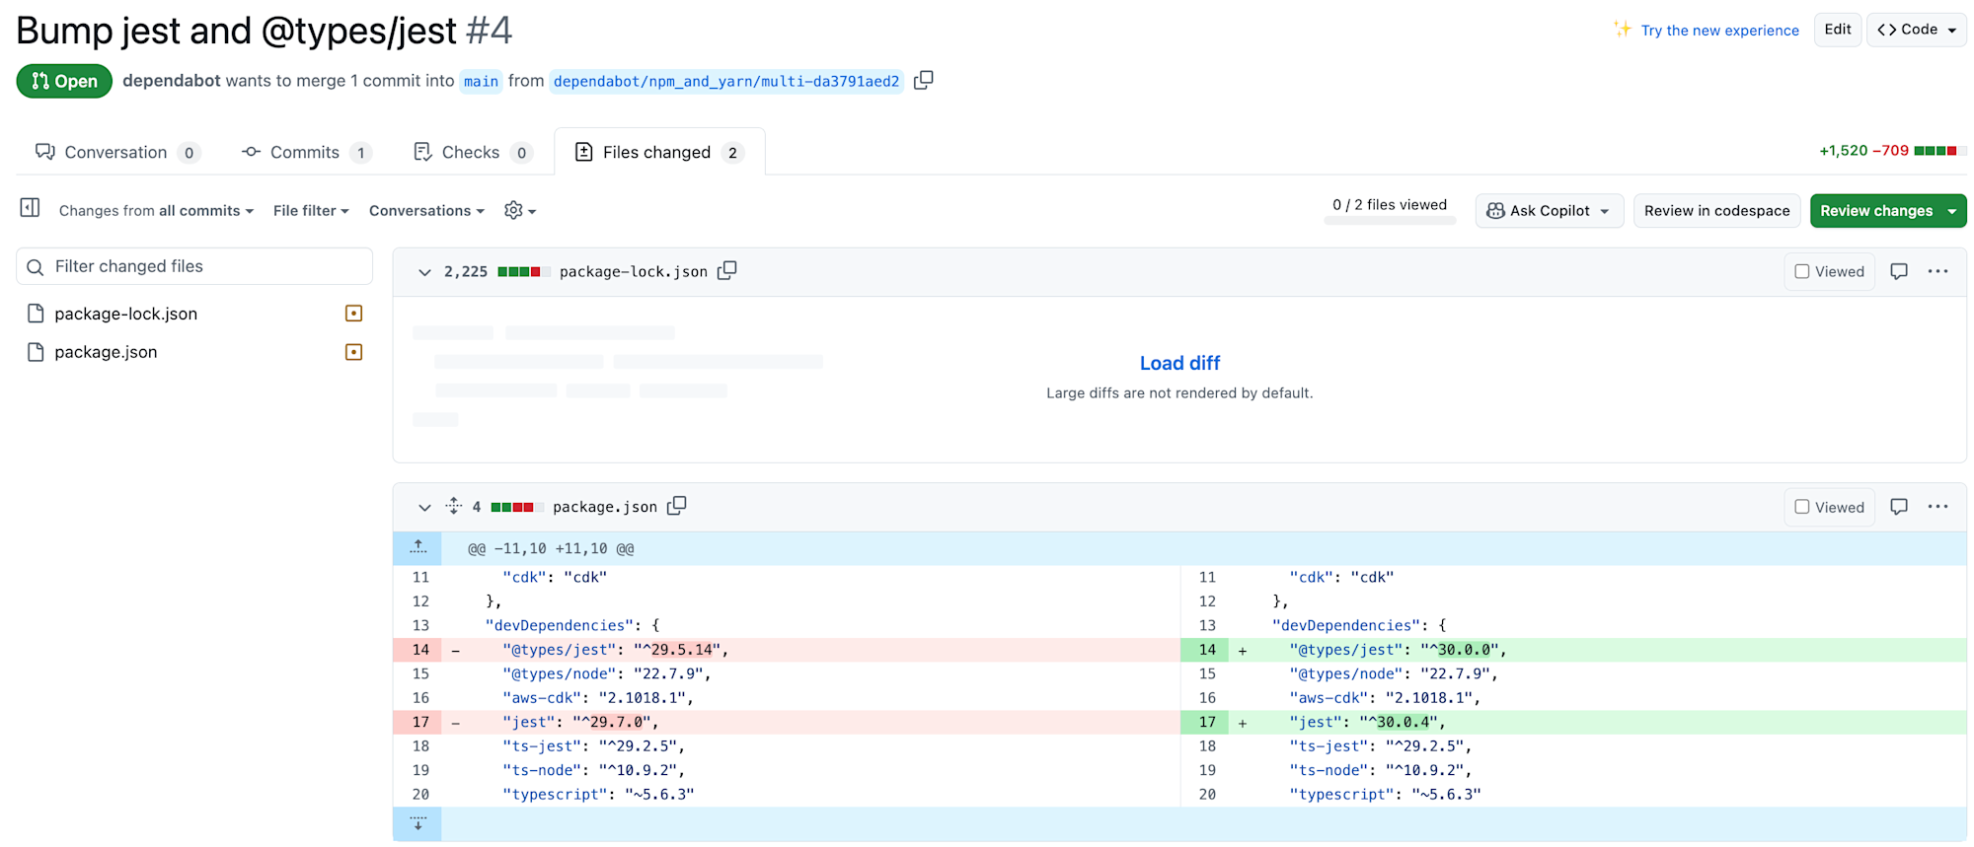1974x847 pixels.
Task: Comment on package.json file icon
Action: 1899,507
